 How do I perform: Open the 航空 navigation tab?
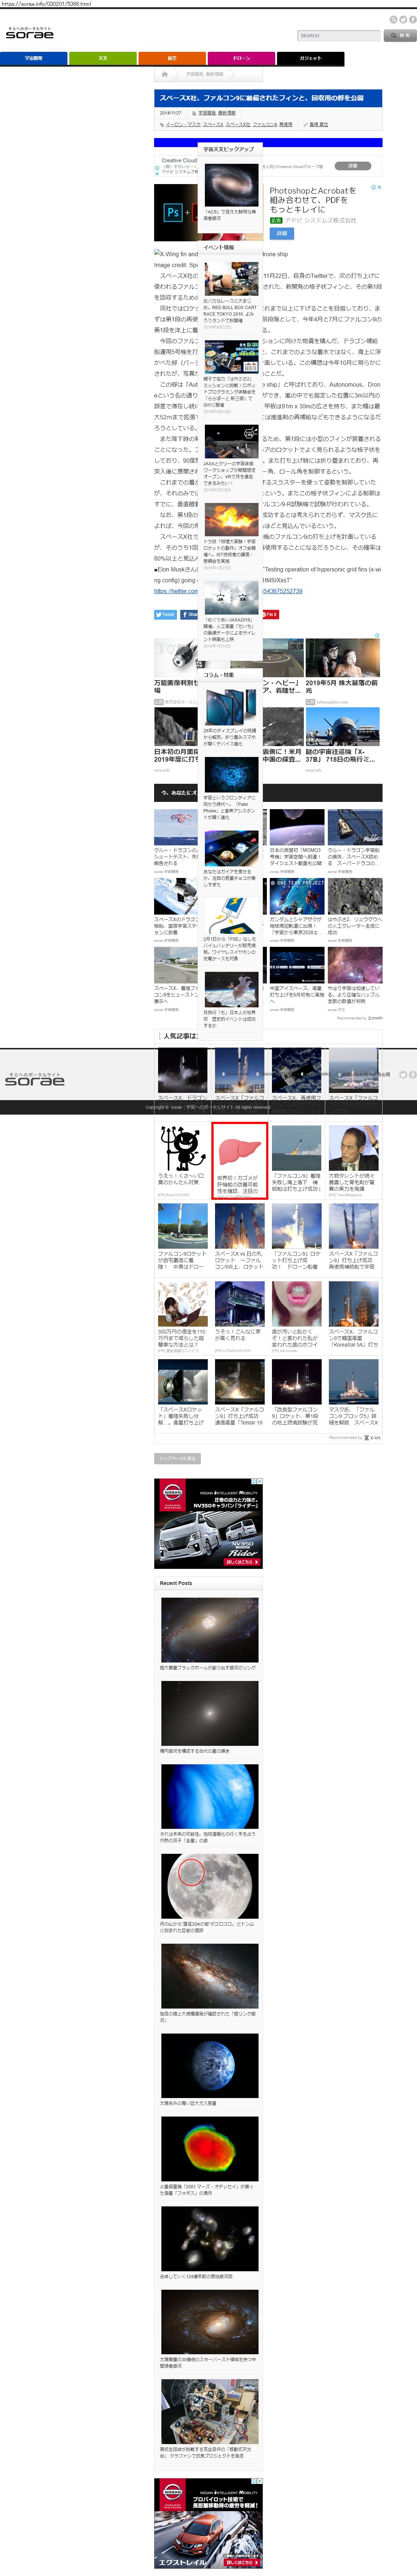(x=172, y=58)
